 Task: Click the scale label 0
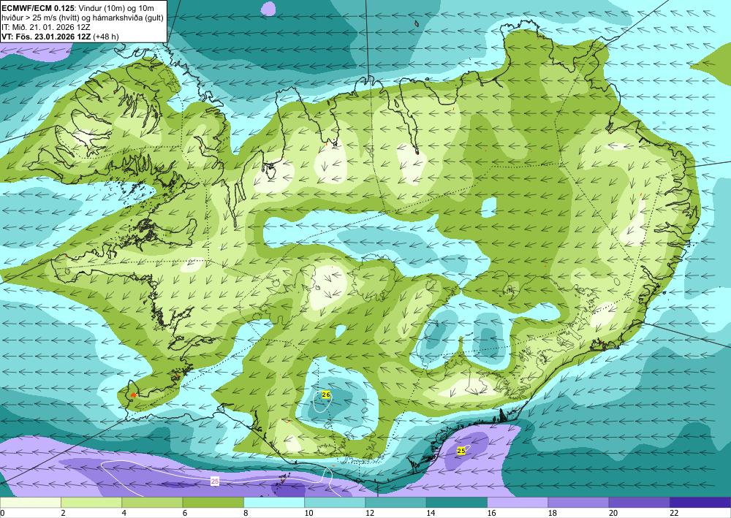[2, 513]
